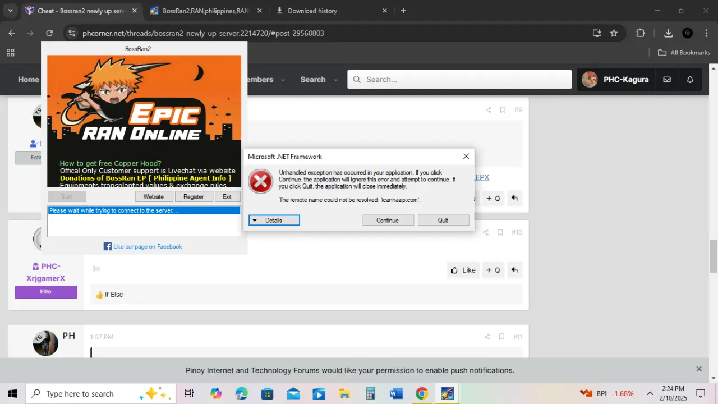718x404 pixels.
Task: Click the forum Search input field
Action: pos(459,80)
